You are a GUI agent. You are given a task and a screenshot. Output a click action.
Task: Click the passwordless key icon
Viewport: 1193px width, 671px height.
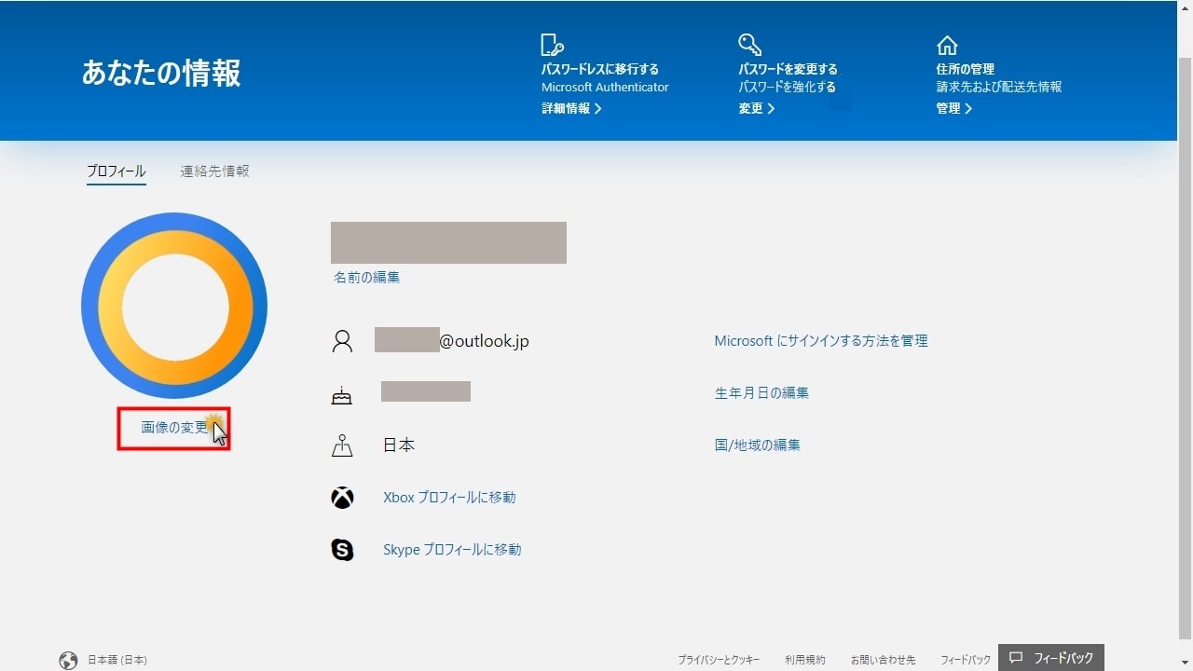point(553,45)
